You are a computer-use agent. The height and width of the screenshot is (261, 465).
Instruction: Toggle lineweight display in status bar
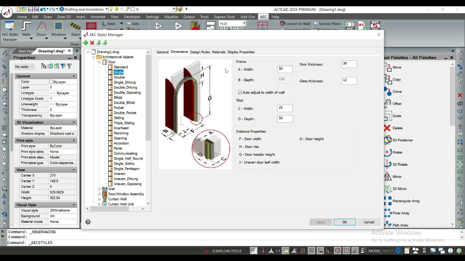(x=364, y=250)
